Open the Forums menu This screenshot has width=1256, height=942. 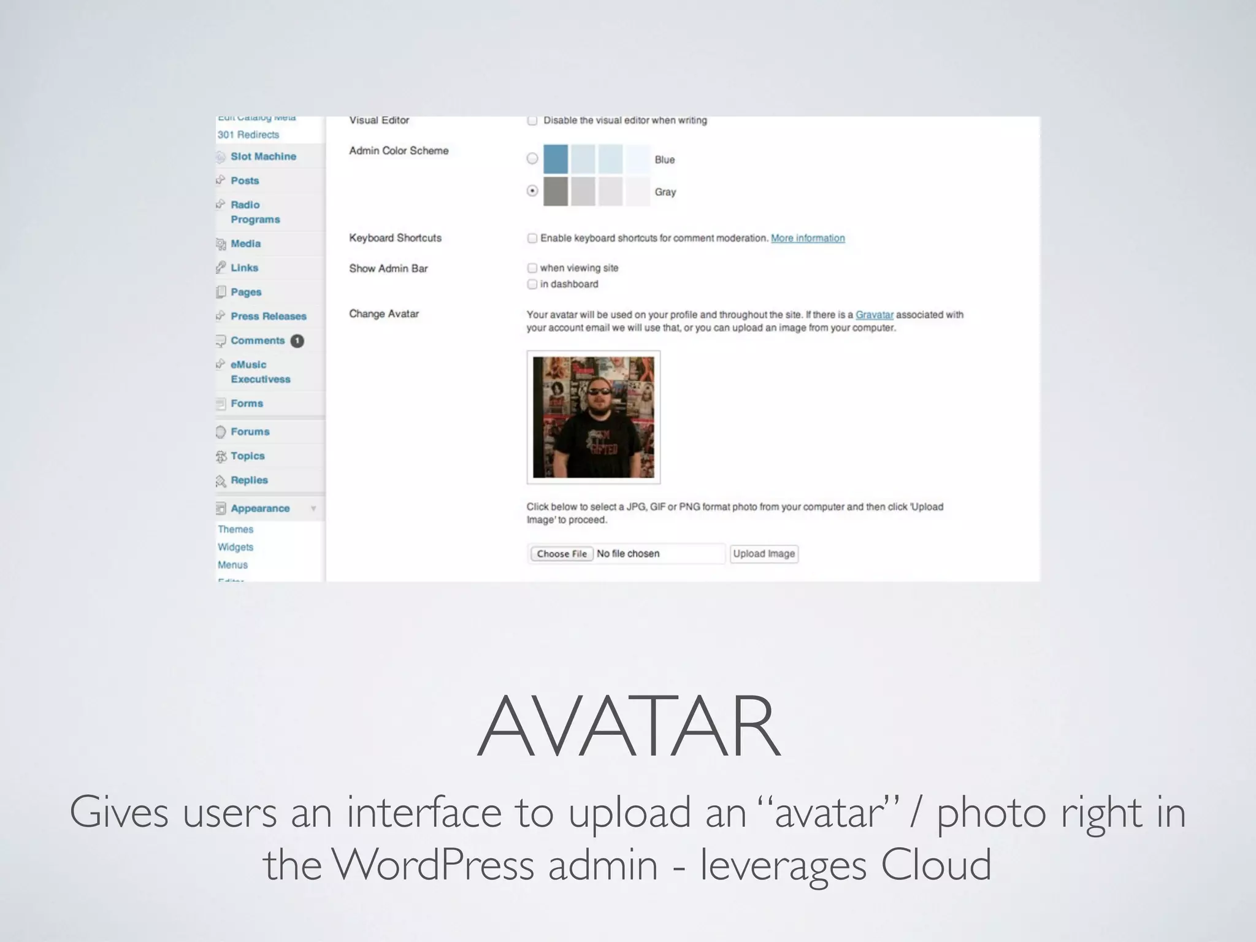tap(250, 432)
